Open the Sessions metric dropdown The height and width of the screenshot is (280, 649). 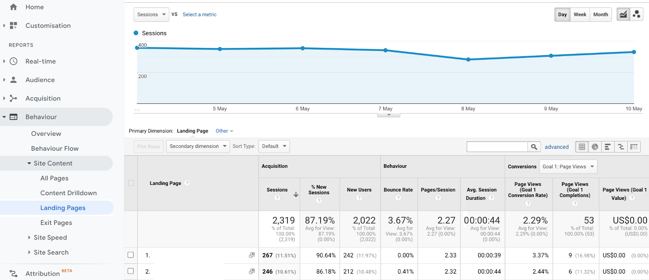coord(151,15)
